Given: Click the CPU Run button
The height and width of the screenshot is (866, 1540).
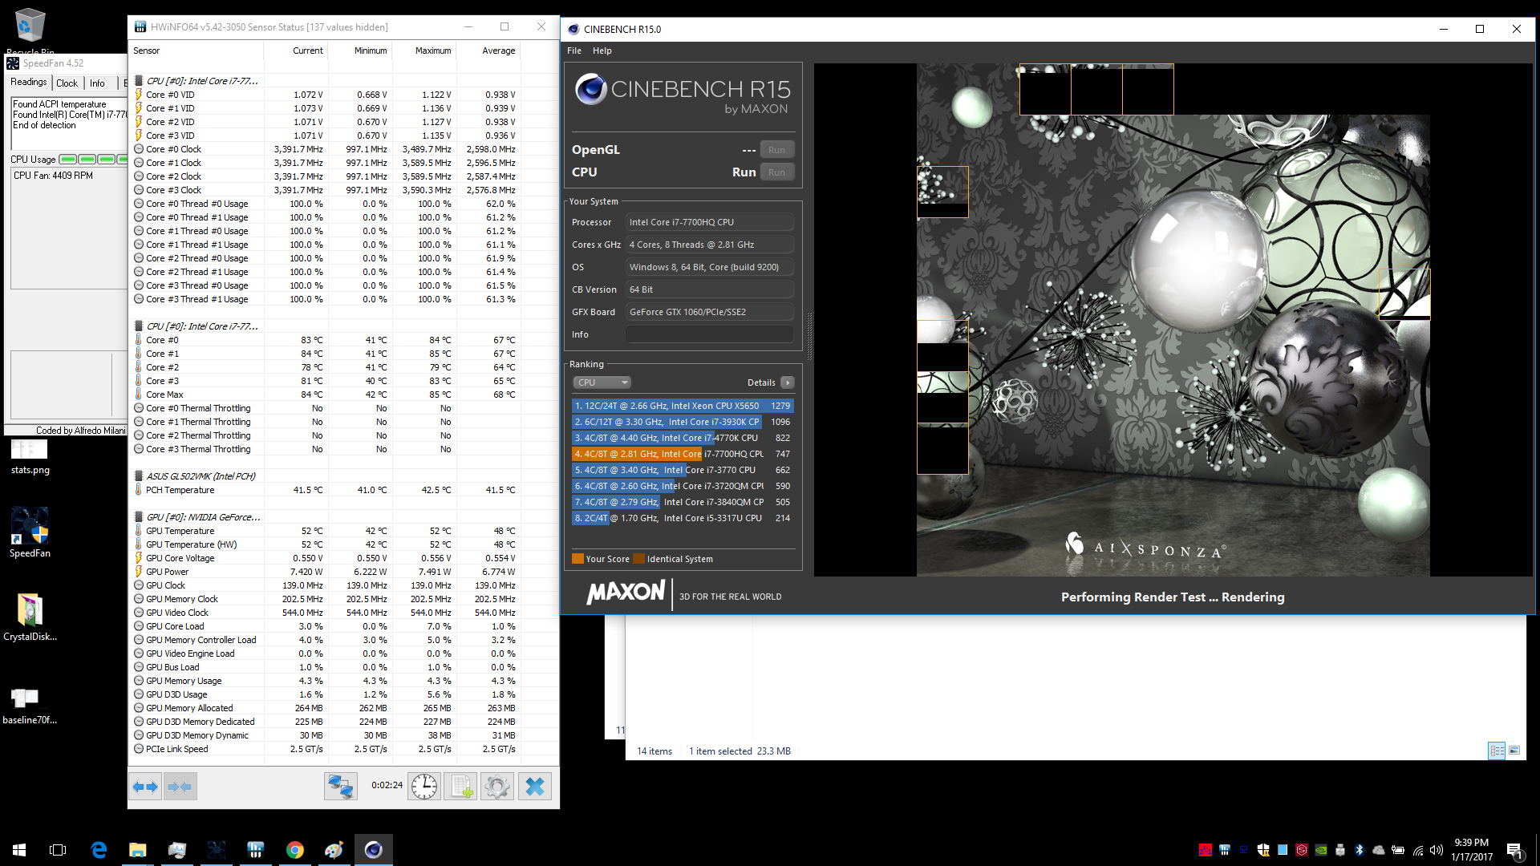Looking at the screenshot, I should click(776, 172).
